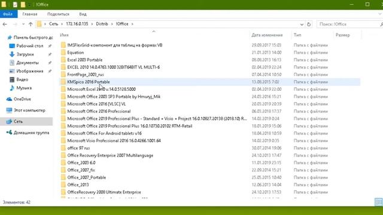
Task: Open Загрузки in sidebar
Action: coord(25,54)
